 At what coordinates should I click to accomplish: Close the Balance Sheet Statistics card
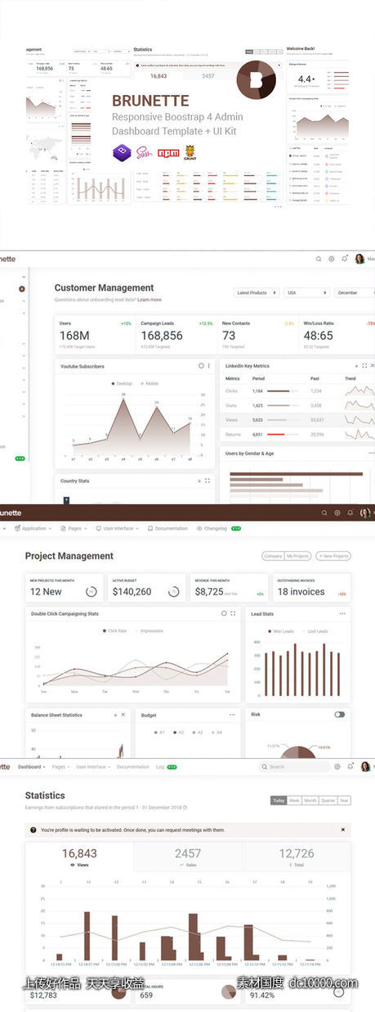tap(123, 715)
